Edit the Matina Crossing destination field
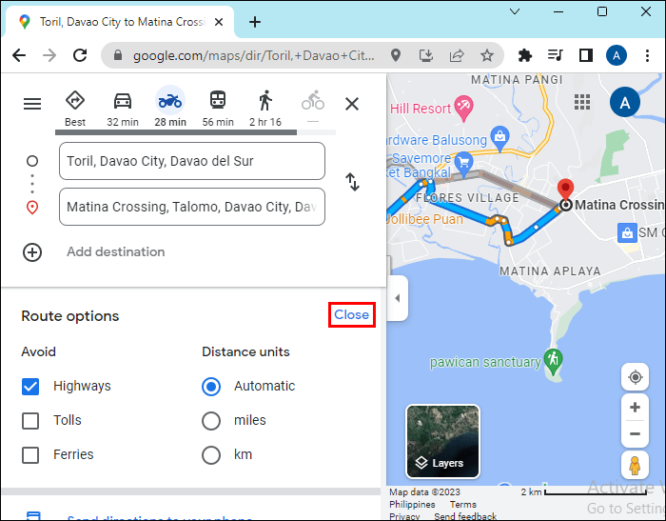This screenshot has height=521, width=666. coord(192,207)
